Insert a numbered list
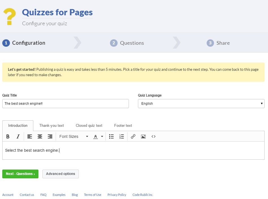Viewport: 268px width, 199px height. click(x=122, y=136)
